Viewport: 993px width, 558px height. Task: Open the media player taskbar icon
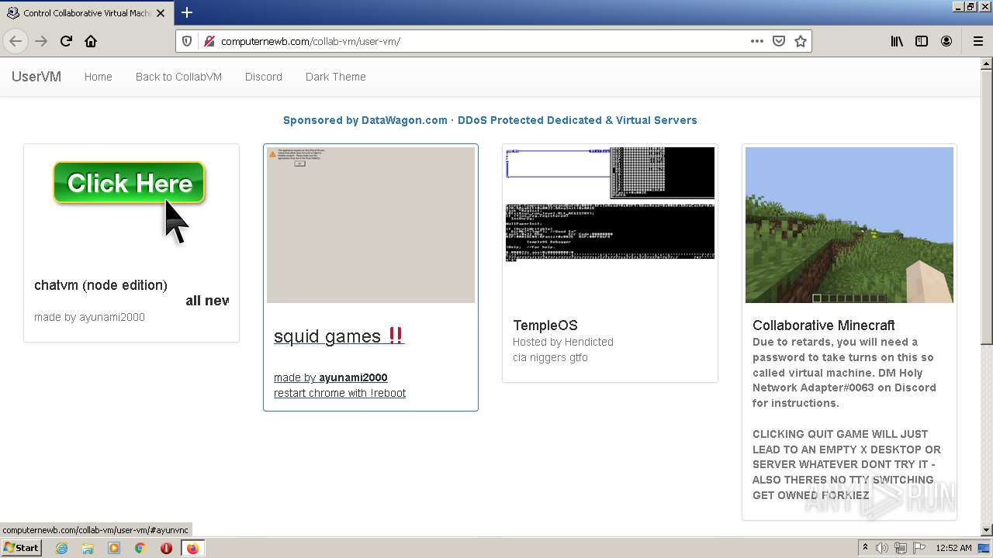click(x=114, y=548)
